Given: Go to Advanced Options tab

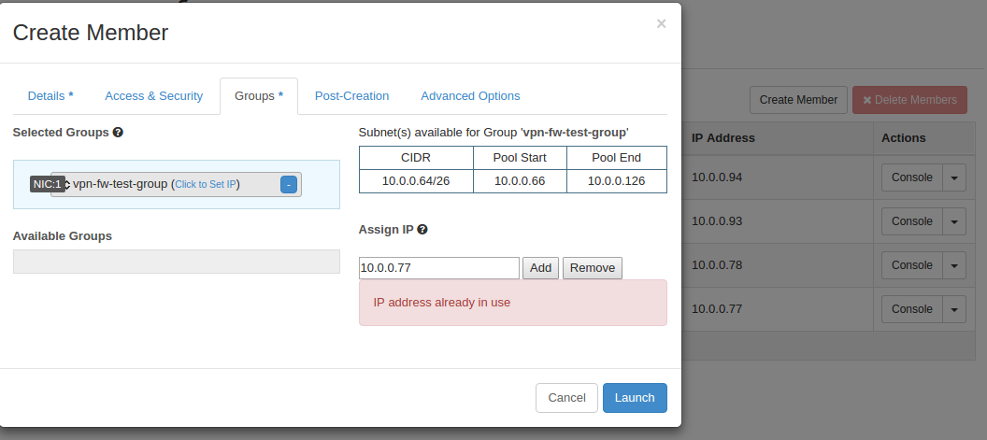Looking at the screenshot, I should click(x=470, y=96).
